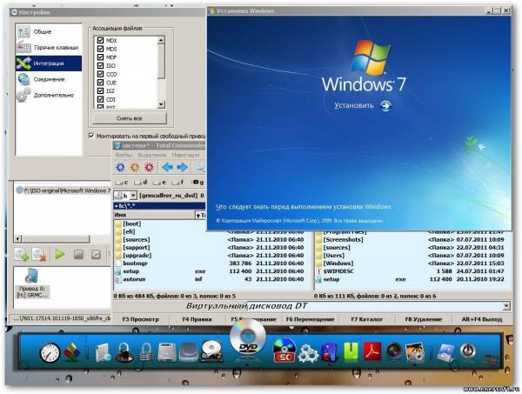Select Горячие клавиши settings category

pyautogui.click(x=49, y=48)
